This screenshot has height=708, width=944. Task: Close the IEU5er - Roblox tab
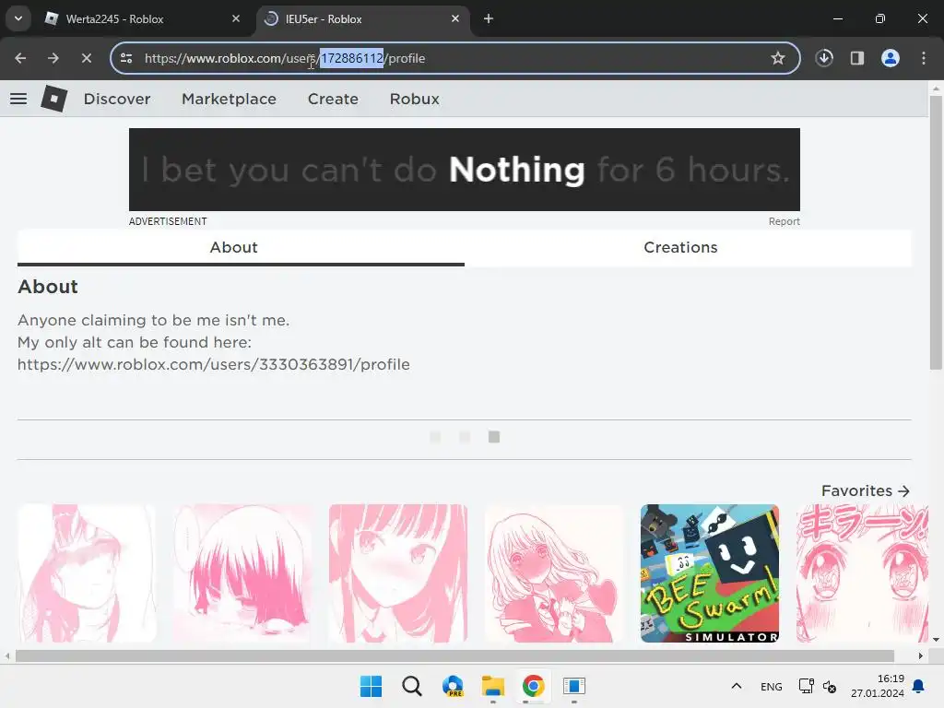click(455, 18)
